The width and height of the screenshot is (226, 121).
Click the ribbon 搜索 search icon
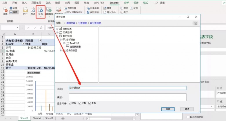coord(156,3)
